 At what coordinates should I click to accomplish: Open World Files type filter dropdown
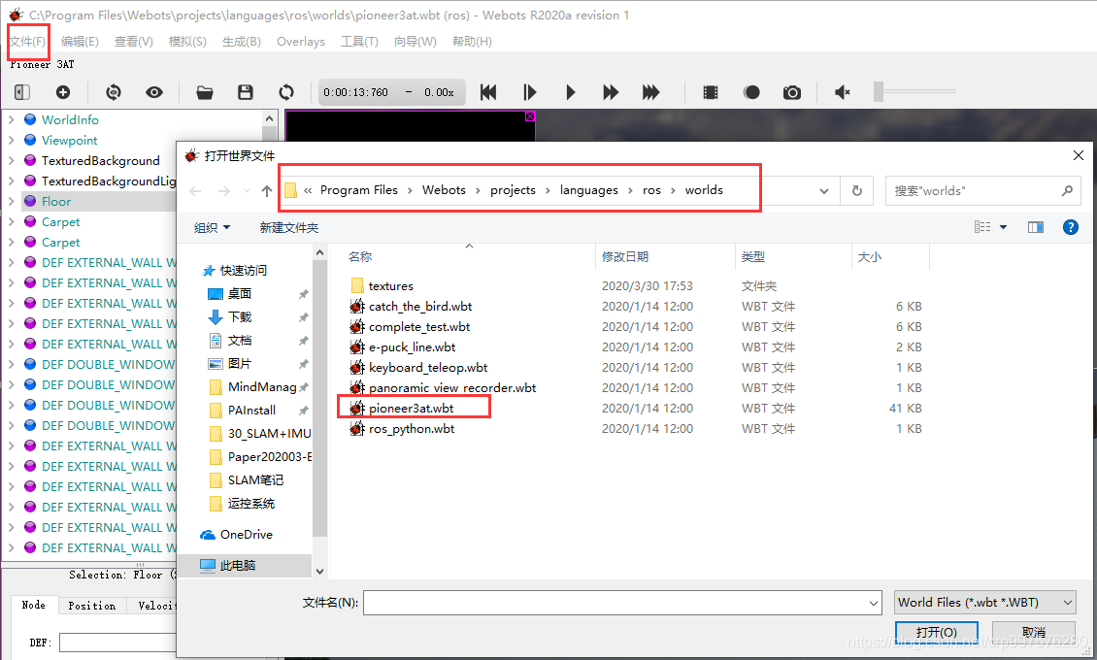coord(985,603)
